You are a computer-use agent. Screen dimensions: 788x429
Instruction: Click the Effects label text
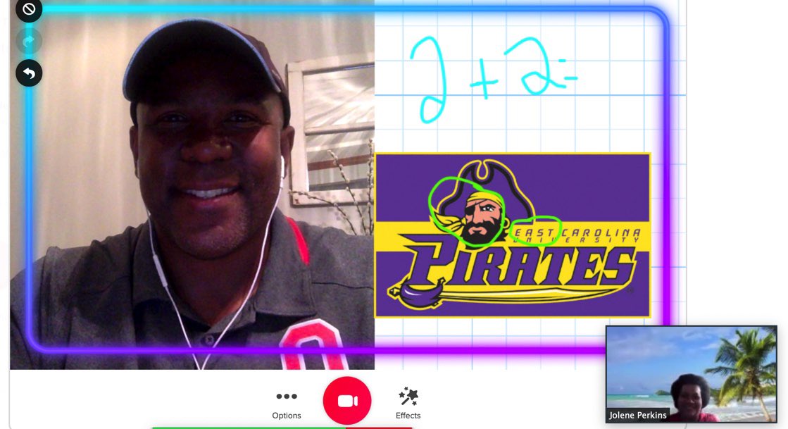[408, 415]
